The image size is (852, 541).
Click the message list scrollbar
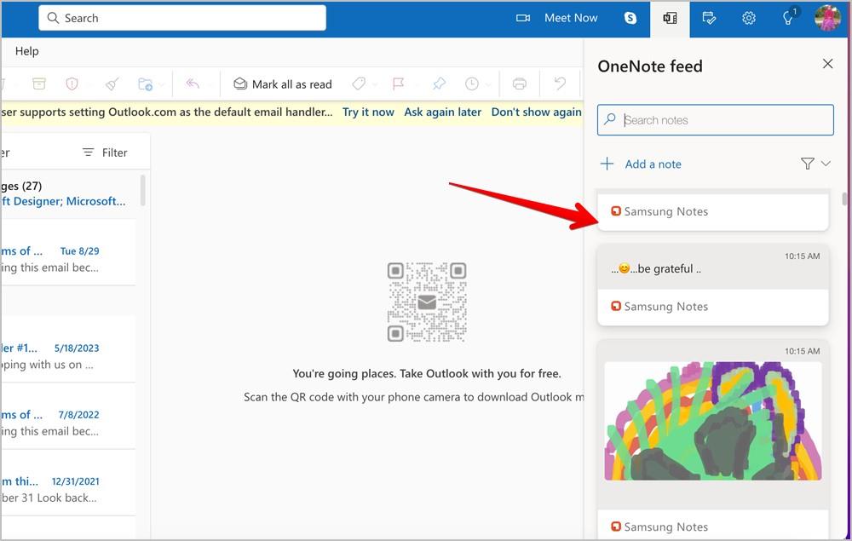pyautogui.click(x=143, y=190)
